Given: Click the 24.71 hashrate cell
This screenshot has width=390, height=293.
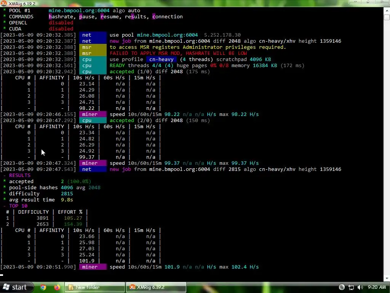Looking at the screenshot, I should pos(86,102).
